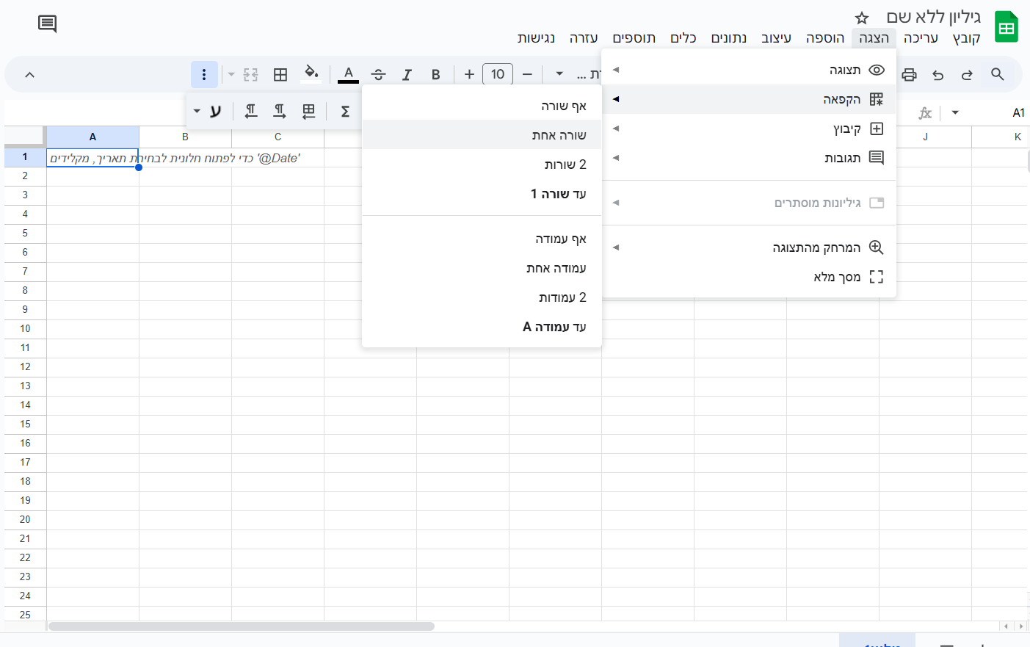The height and width of the screenshot is (647, 1030).
Task: Toggle strikethrough formatting
Action: [x=378, y=74]
